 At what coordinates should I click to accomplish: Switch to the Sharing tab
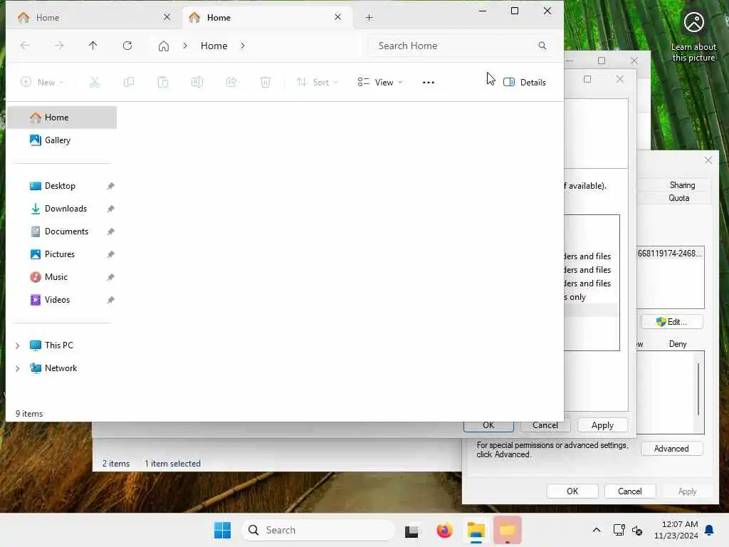coord(682,185)
